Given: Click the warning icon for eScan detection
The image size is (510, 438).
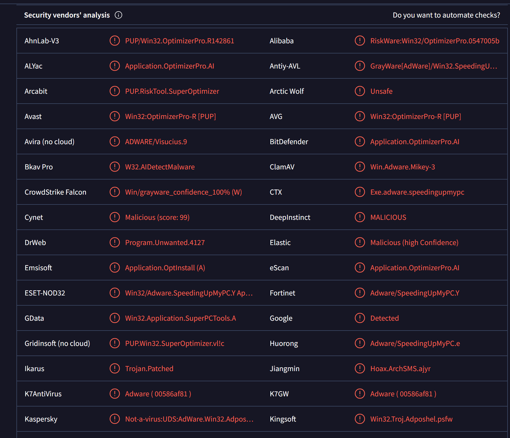Looking at the screenshot, I should [360, 268].
